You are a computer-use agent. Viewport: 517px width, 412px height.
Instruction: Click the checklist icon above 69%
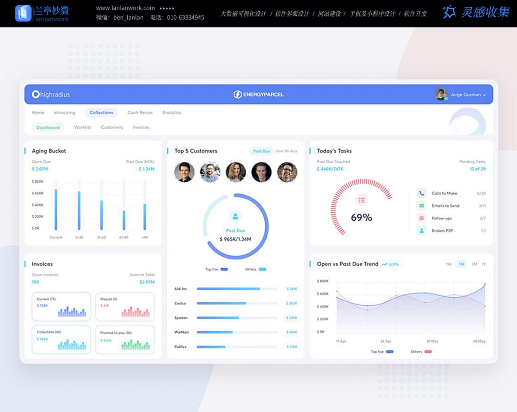[361, 200]
